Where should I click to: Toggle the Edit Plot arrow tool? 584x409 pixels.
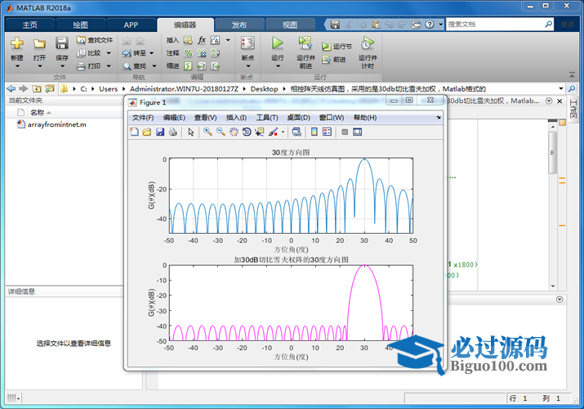190,132
